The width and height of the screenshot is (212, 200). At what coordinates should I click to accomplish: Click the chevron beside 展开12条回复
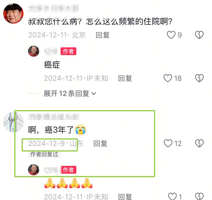(x=94, y=94)
